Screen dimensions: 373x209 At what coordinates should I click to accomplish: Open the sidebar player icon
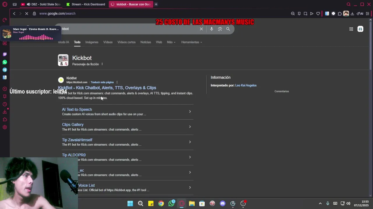pyautogui.click(x=5, y=89)
